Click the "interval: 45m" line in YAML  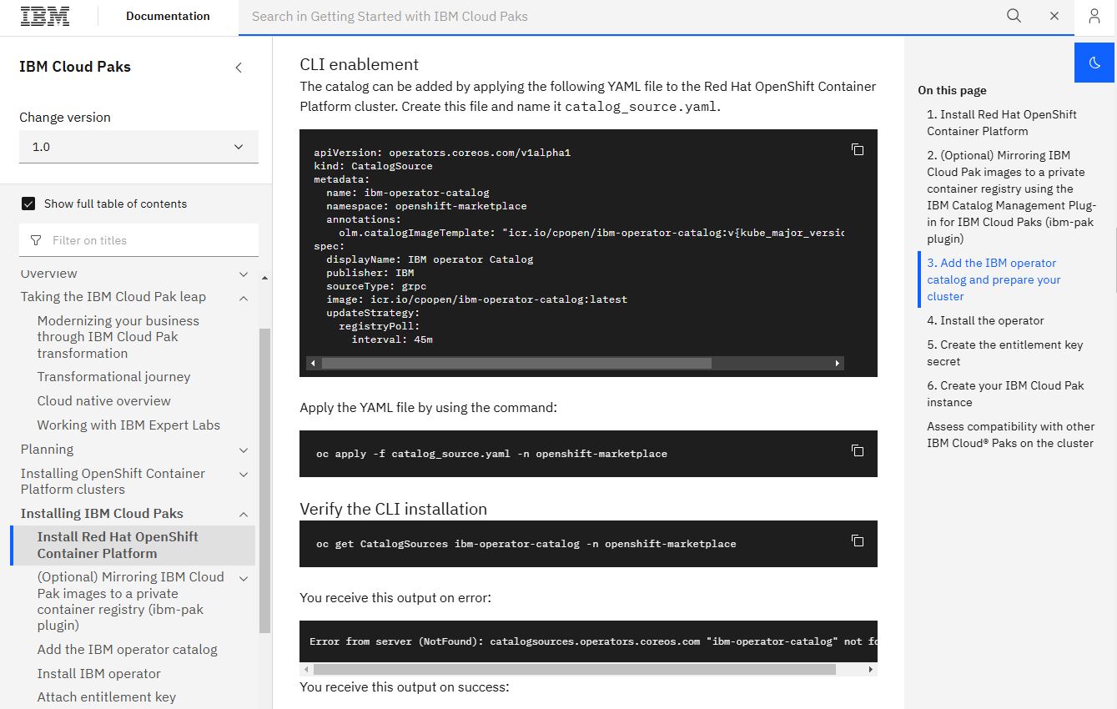tap(392, 339)
